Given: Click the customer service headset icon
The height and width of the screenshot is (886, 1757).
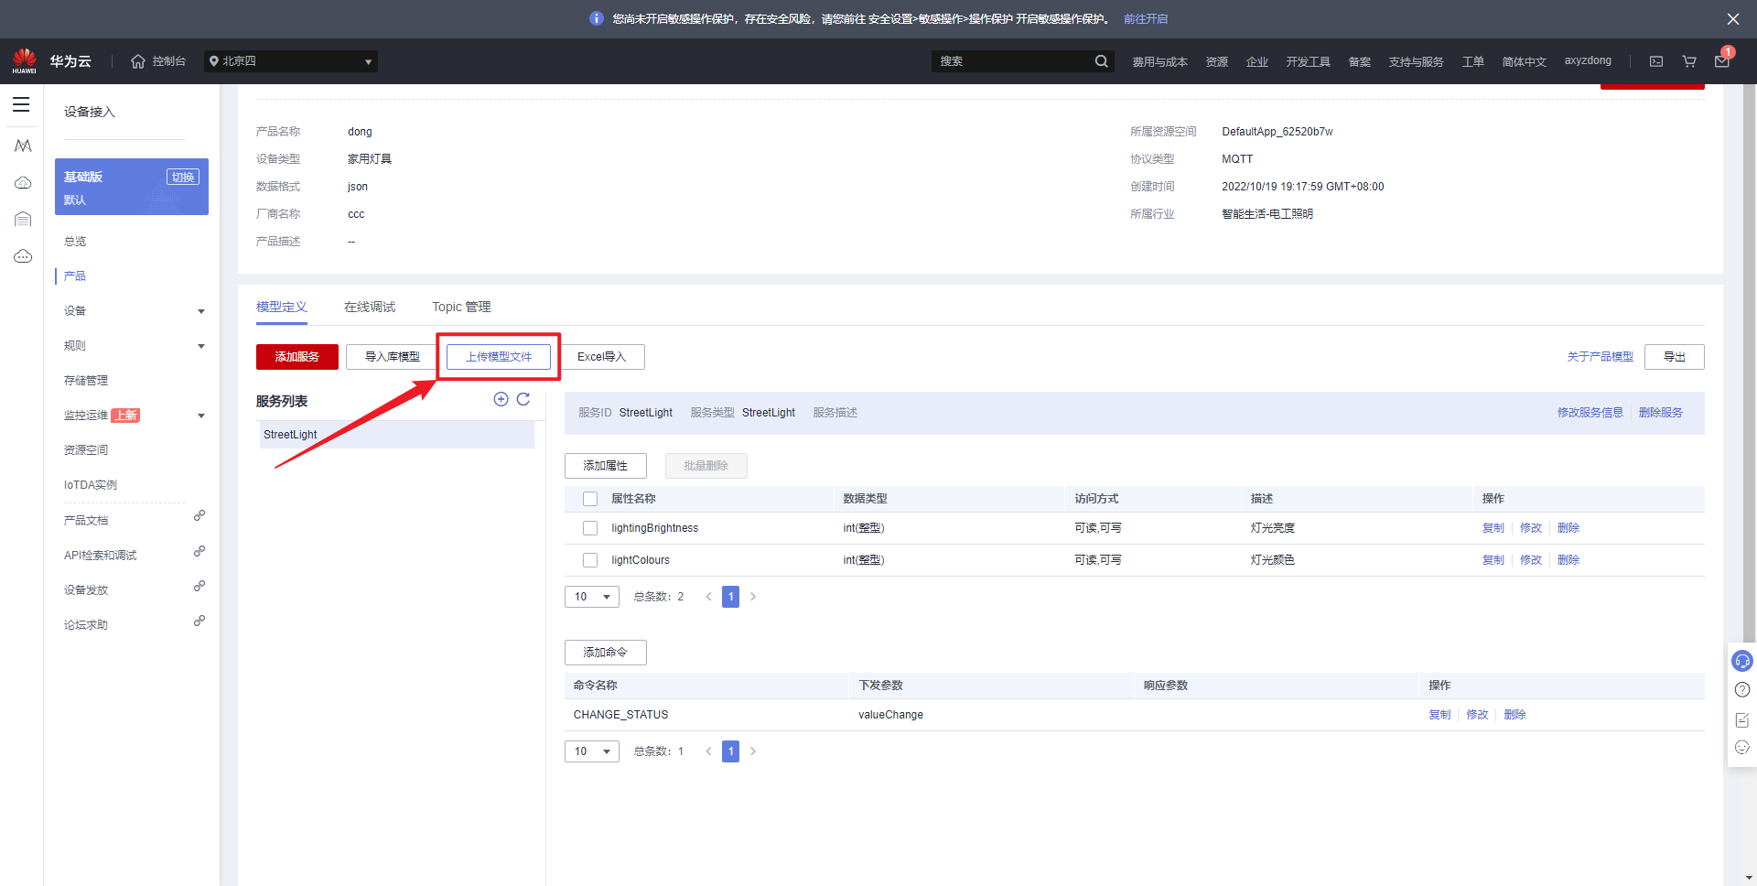Looking at the screenshot, I should coord(1742,661).
